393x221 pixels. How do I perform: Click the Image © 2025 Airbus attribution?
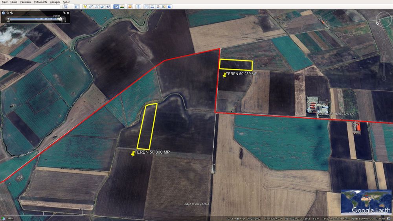196,204
